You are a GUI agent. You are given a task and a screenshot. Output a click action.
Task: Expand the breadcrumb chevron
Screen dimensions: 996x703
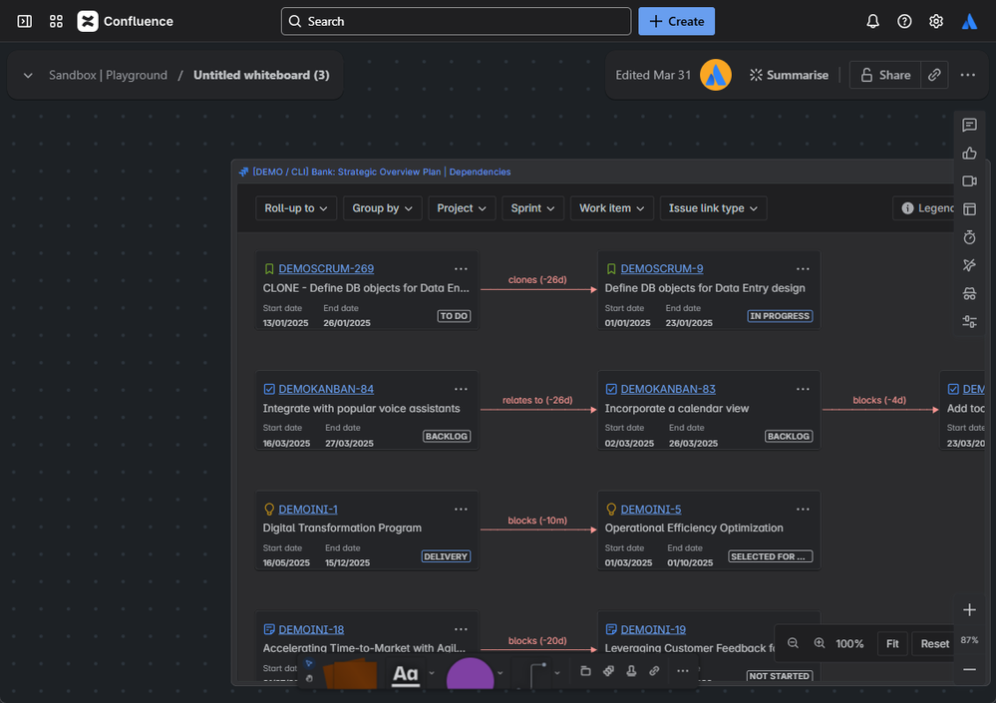coord(28,76)
